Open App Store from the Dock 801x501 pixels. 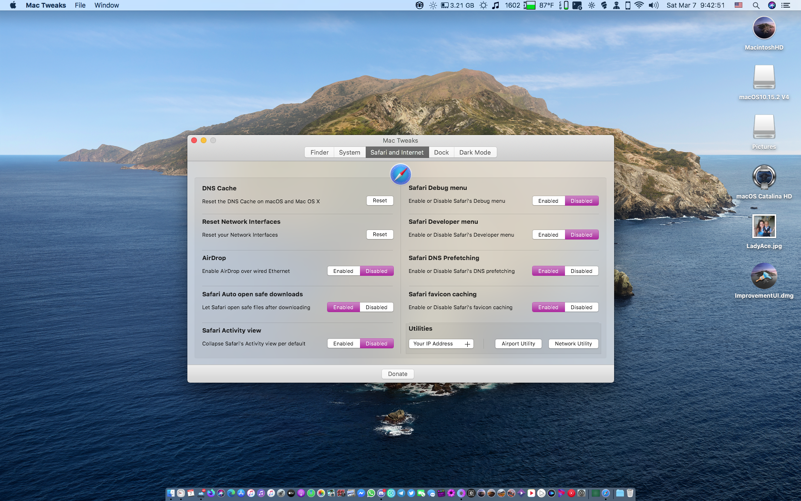tap(241, 493)
